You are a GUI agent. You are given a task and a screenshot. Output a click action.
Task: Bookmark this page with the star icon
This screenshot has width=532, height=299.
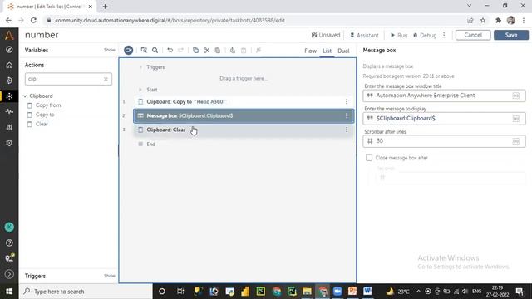pyautogui.click(x=483, y=21)
